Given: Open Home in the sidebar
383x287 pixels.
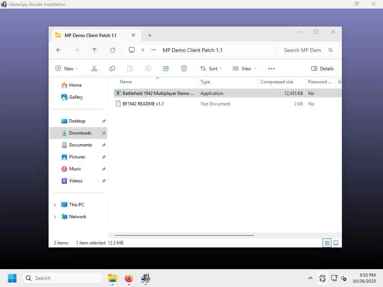Looking at the screenshot, I should (x=76, y=85).
